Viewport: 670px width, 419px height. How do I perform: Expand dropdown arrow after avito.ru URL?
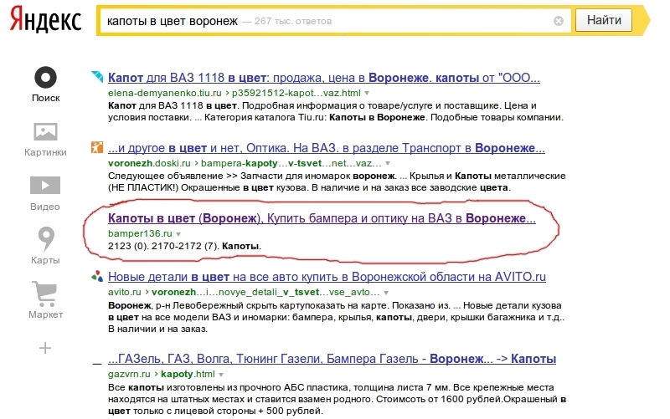[386, 293]
